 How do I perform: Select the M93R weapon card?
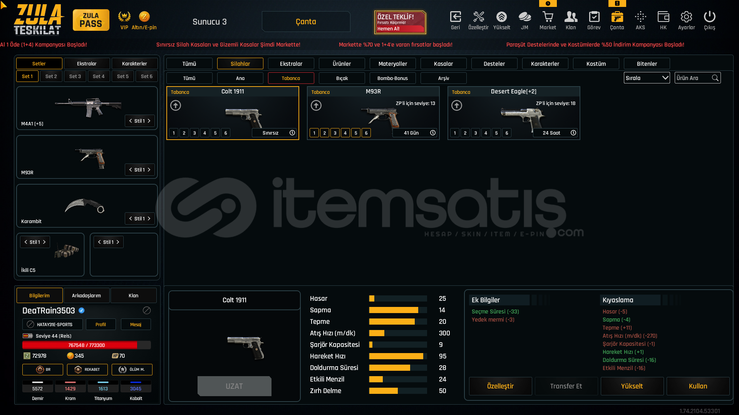373,113
